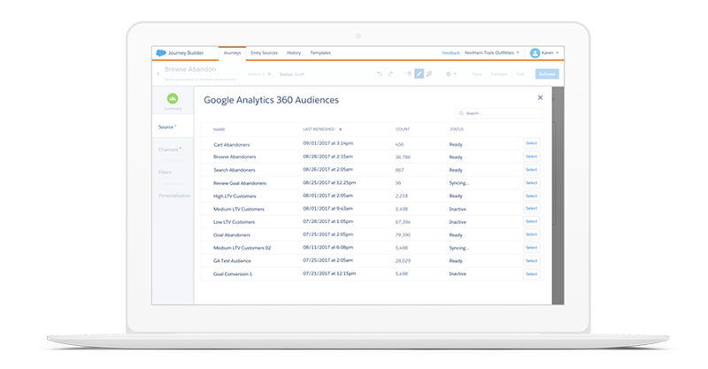Screen dimensions: 708x369
Task: Click the Feedback link
Action: [450, 53]
